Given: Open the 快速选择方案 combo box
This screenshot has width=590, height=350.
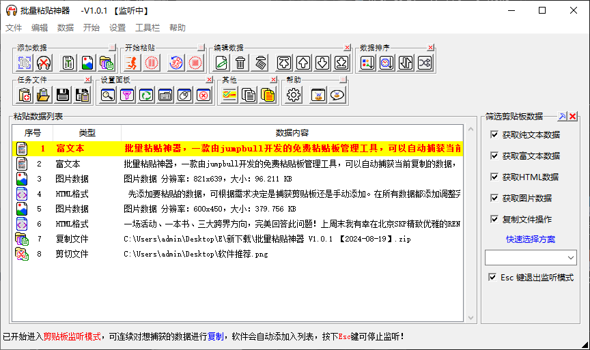Looking at the screenshot, I should 531,257.
